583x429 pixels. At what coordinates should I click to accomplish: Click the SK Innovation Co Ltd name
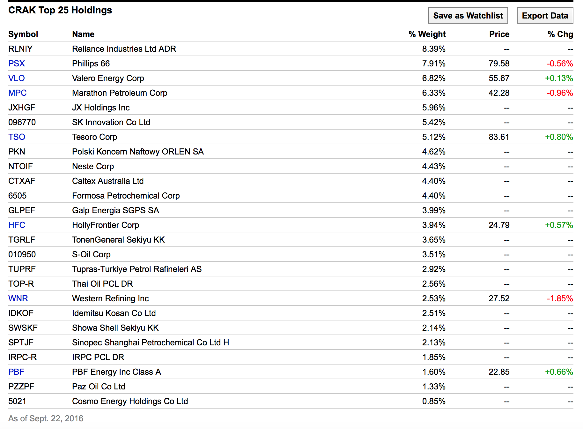tap(111, 122)
